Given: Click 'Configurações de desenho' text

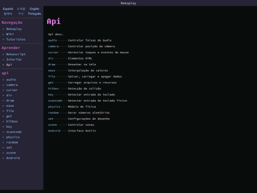Looking at the screenshot, I should pos(89,119).
